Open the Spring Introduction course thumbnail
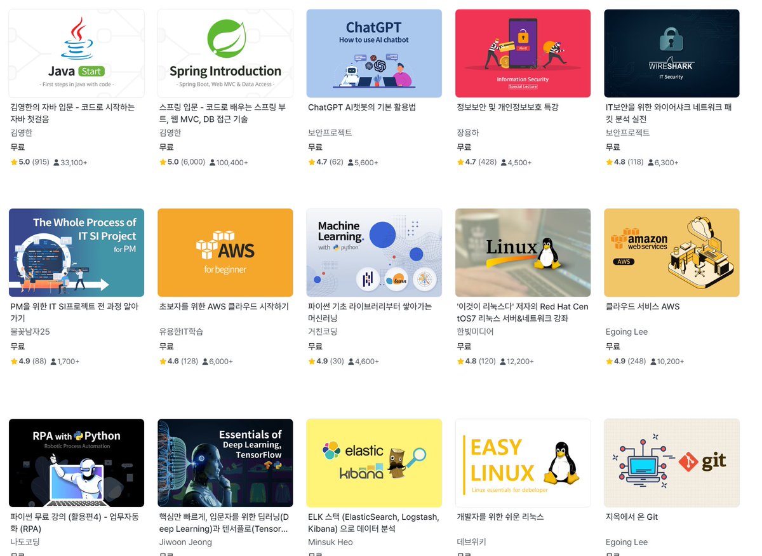 [225, 53]
